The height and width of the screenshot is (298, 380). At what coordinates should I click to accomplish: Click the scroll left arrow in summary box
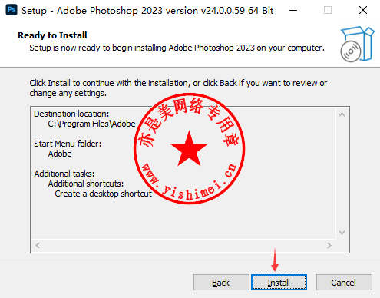pos(38,245)
